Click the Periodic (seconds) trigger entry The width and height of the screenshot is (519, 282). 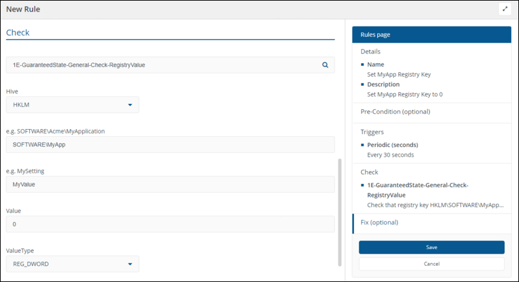(392, 145)
